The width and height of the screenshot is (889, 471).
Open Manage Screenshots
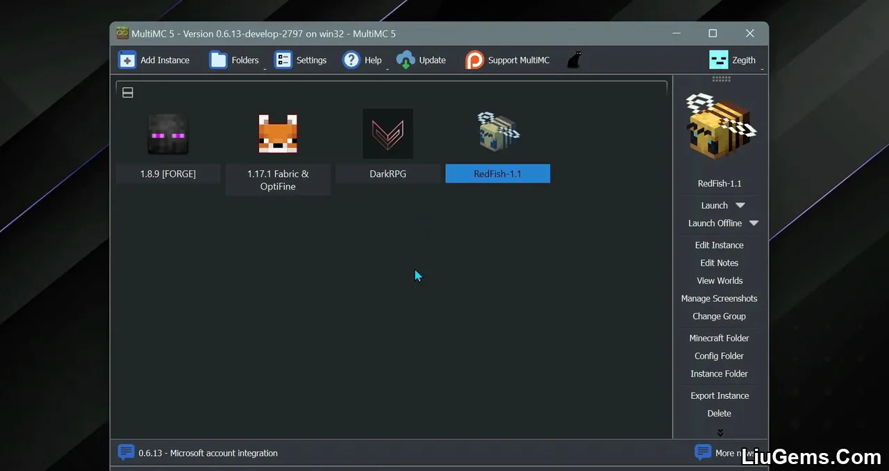[720, 299]
